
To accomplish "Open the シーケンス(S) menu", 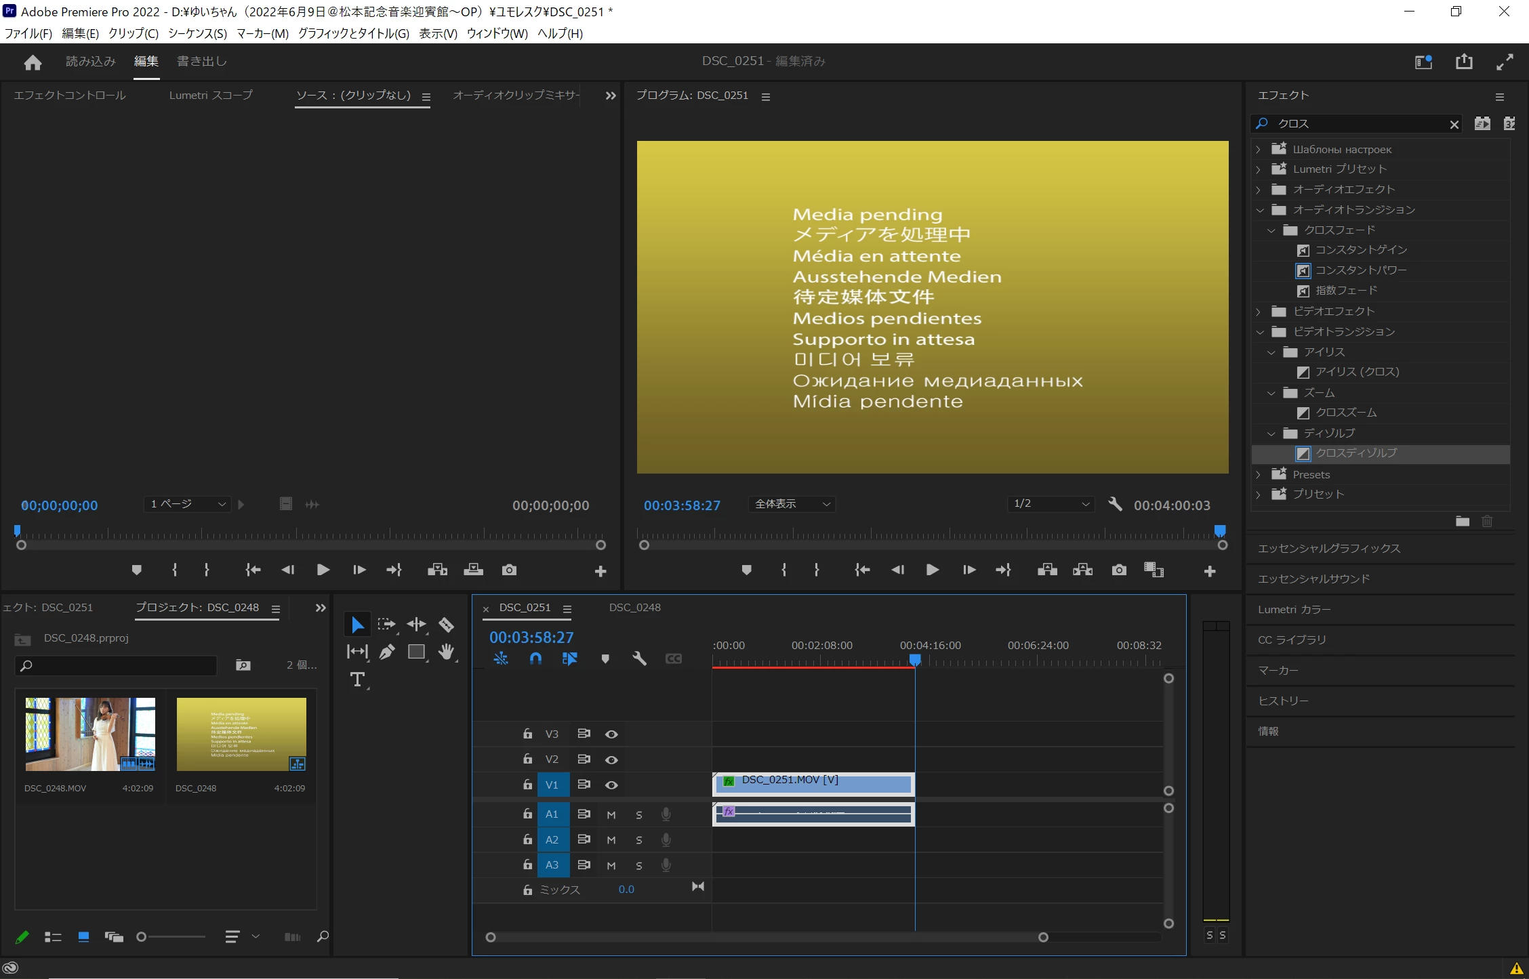I will point(197,33).
